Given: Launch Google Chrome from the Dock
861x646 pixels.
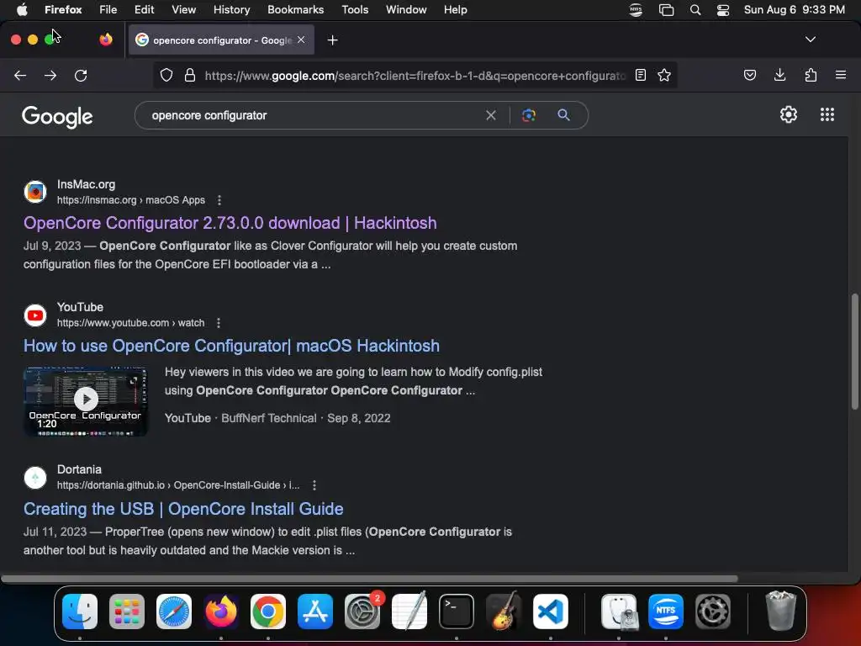Looking at the screenshot, I should click(268, 612).
